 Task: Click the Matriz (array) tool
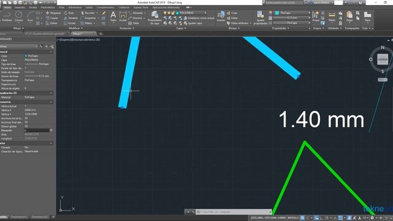click(x=87, y=23)
